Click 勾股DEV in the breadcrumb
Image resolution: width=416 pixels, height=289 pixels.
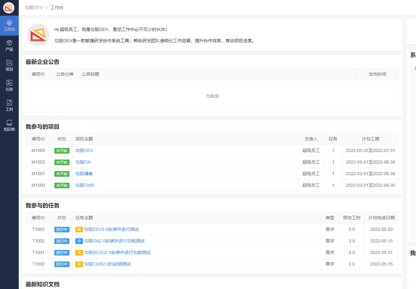point(34,8)
